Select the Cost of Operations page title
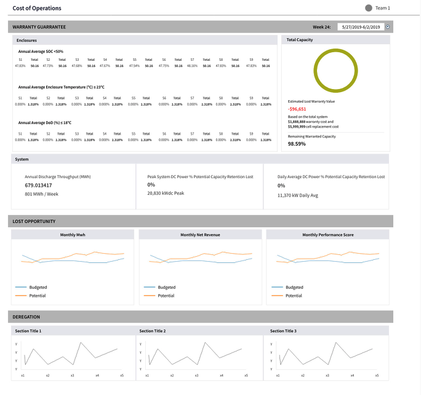This screenshot has height=395, width=421. (x=37, y=9)
